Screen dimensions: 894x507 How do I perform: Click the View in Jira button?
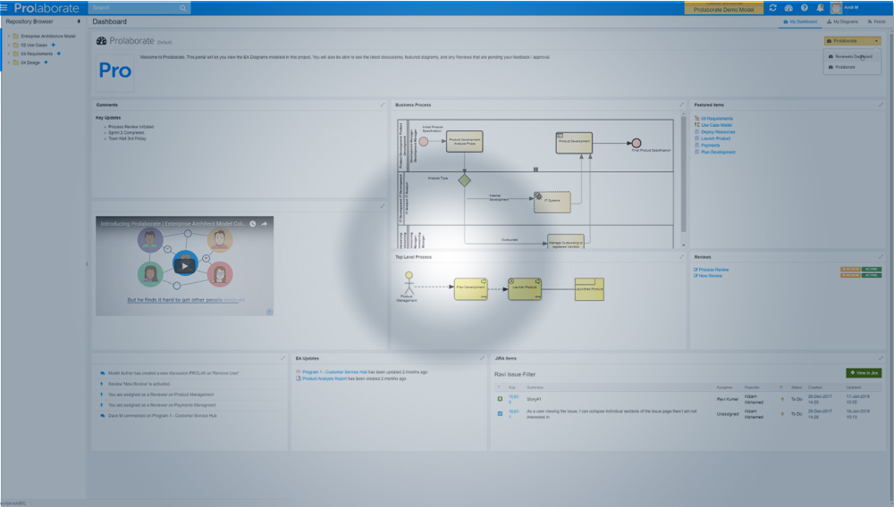(x=864, y=373)
